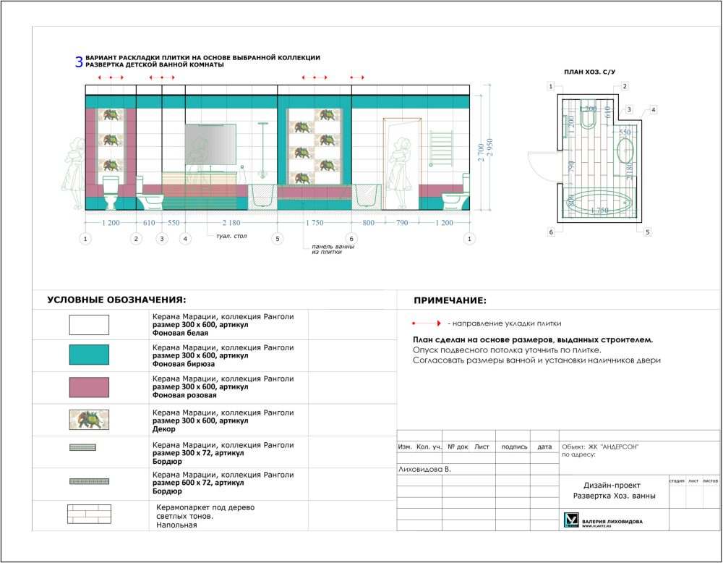
Task: Click the gray mirror above the vanity table
Action: pyautogui.click(x=211, y=143)
